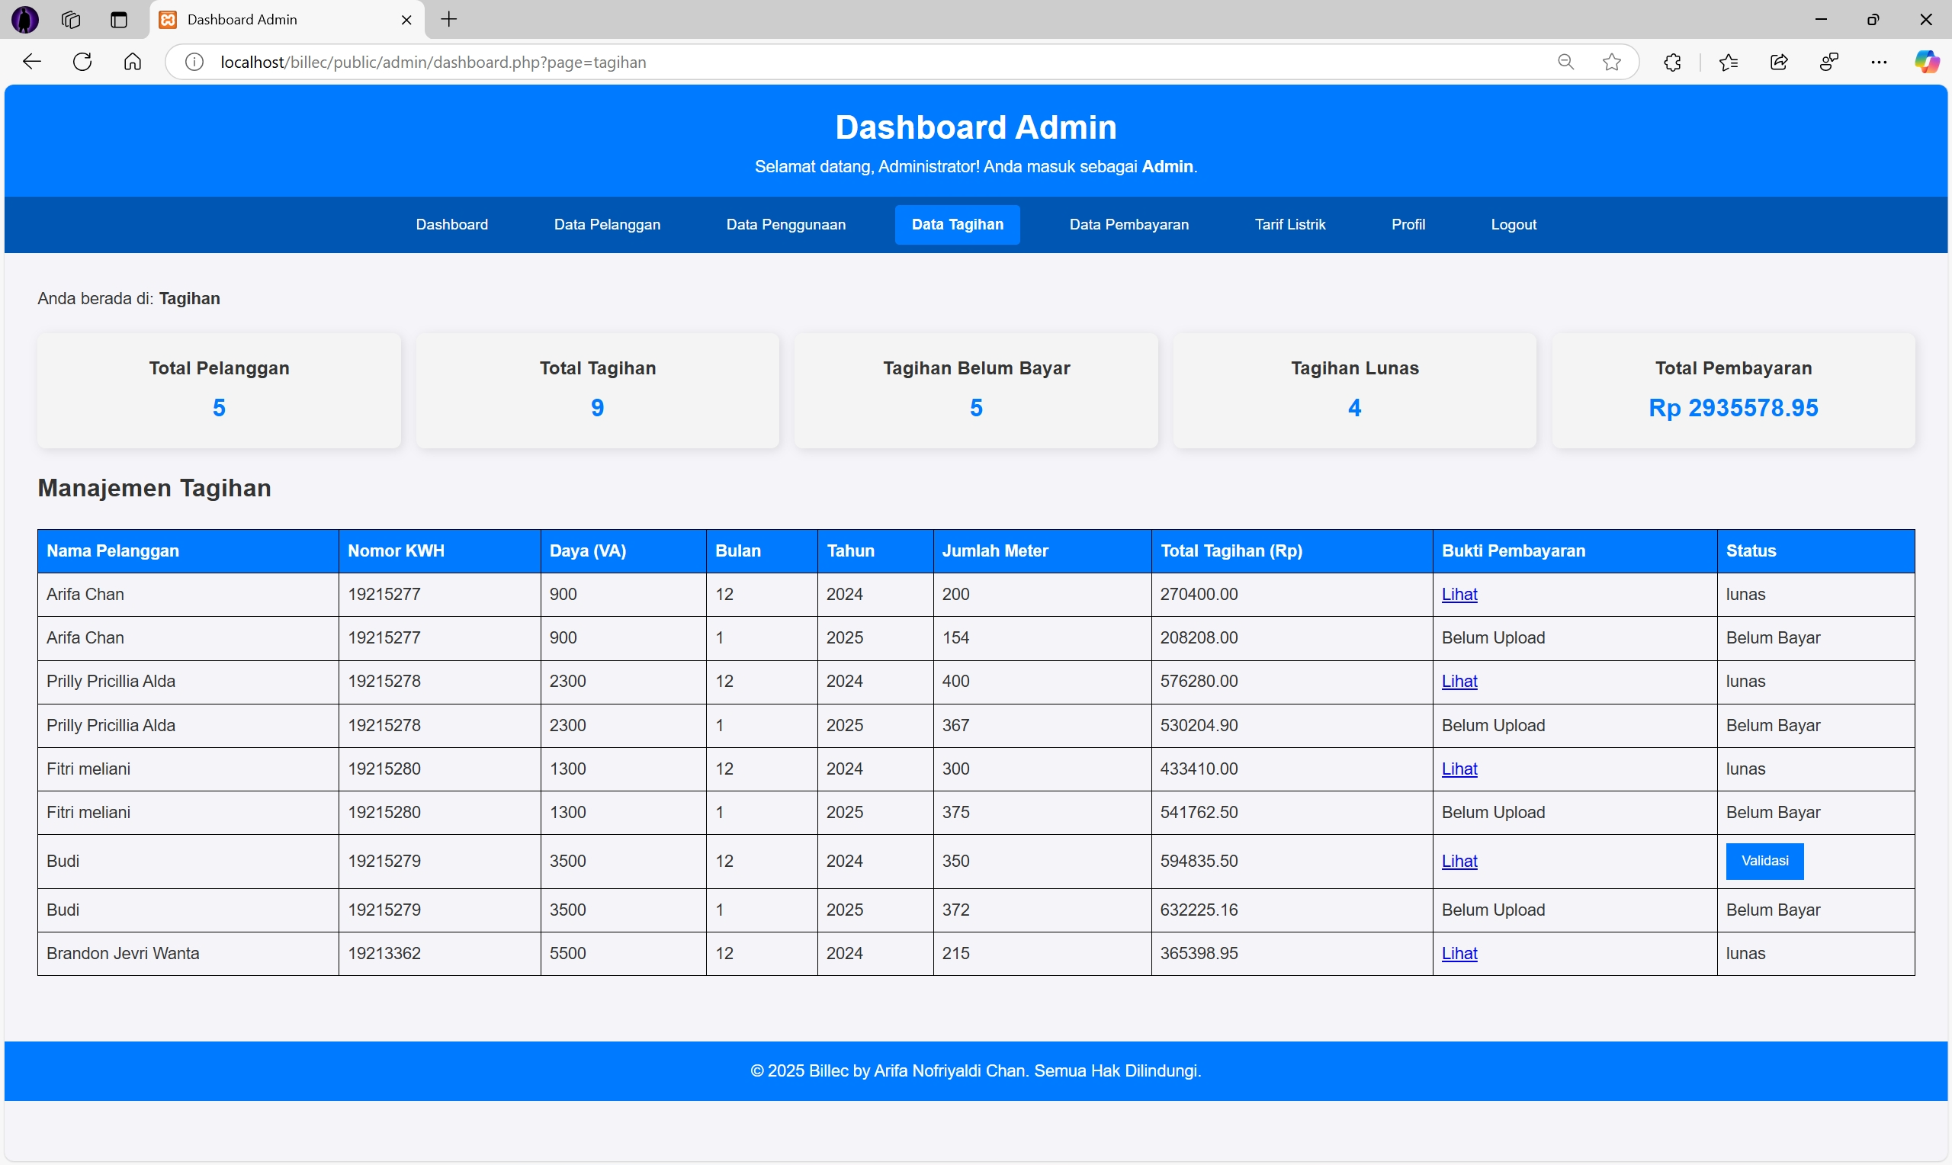
Task: Select the Data Tagihan navigation tab
Action: pos(958,224)
